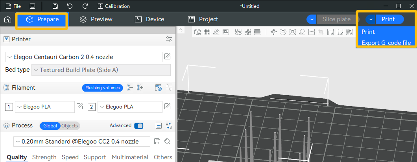Open the Strength settings tab
The height and width of the screenshot is (162, 417).
(44, 157)
